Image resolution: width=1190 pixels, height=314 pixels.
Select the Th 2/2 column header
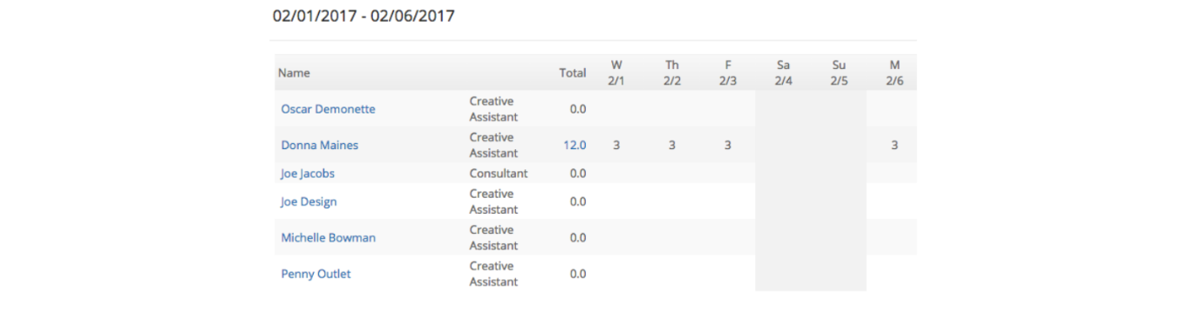[672, 72]
